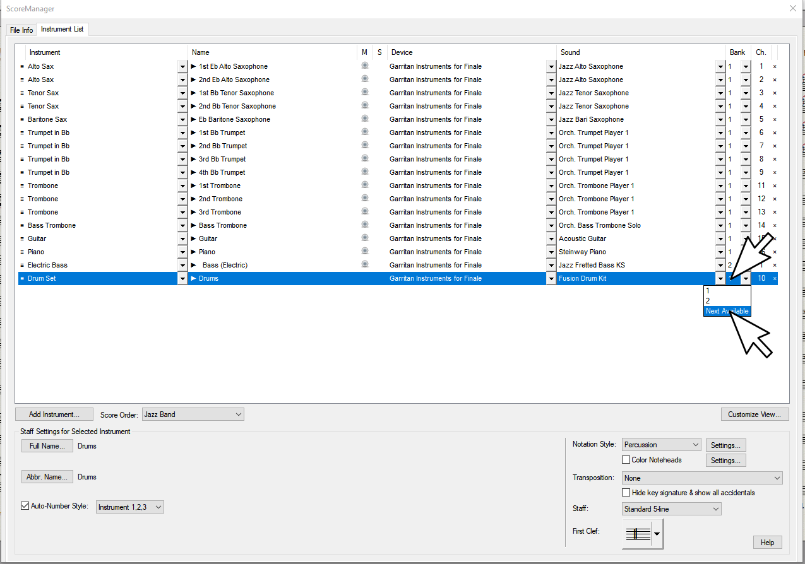Open the Transposition dropdown
Image resolution: width=805 pixels, height=564 pixels.
click(702, 478)
